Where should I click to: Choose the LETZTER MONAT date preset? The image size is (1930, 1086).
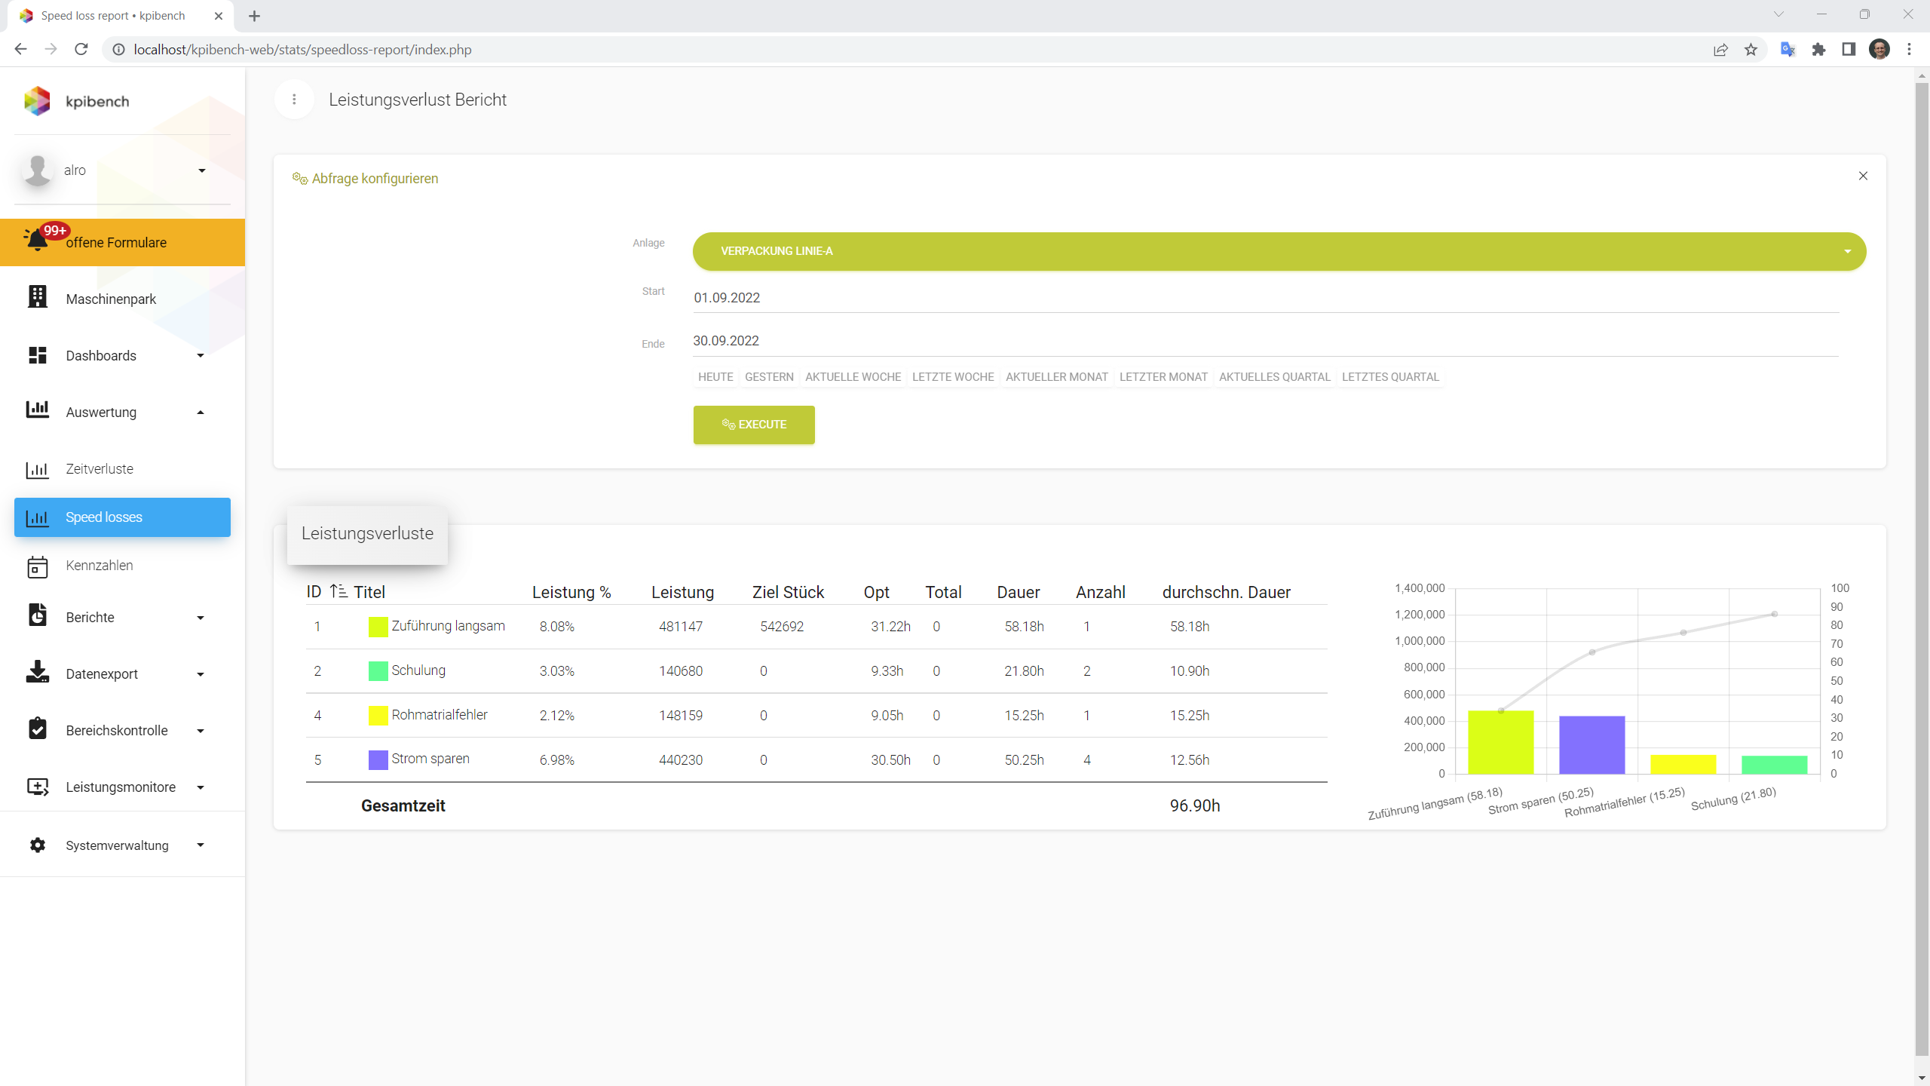(x=1163, y=377)
